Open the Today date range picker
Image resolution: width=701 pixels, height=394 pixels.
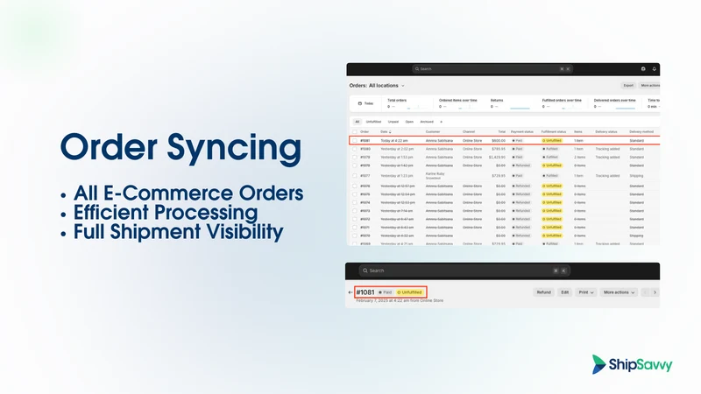click(365, 103)
